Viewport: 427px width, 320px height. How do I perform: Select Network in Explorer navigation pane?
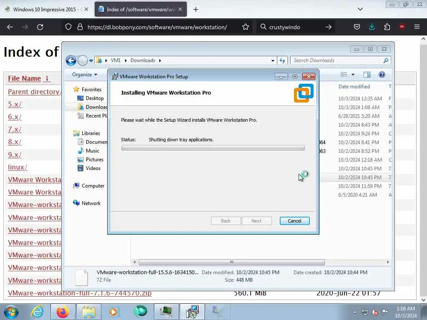87,203
